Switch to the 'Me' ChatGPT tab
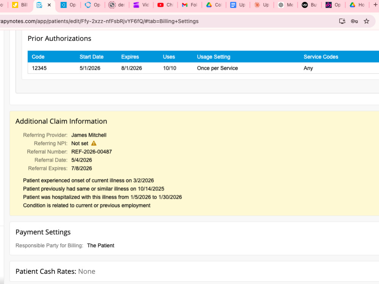Screen dimensions: 379x284 286,5
